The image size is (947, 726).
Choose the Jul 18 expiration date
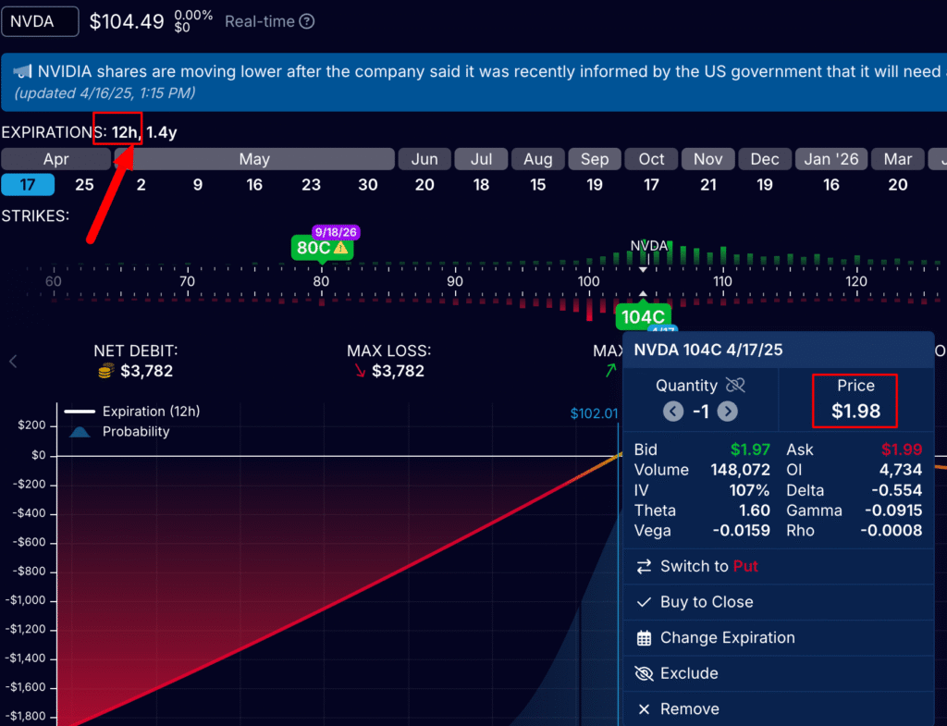481,184
